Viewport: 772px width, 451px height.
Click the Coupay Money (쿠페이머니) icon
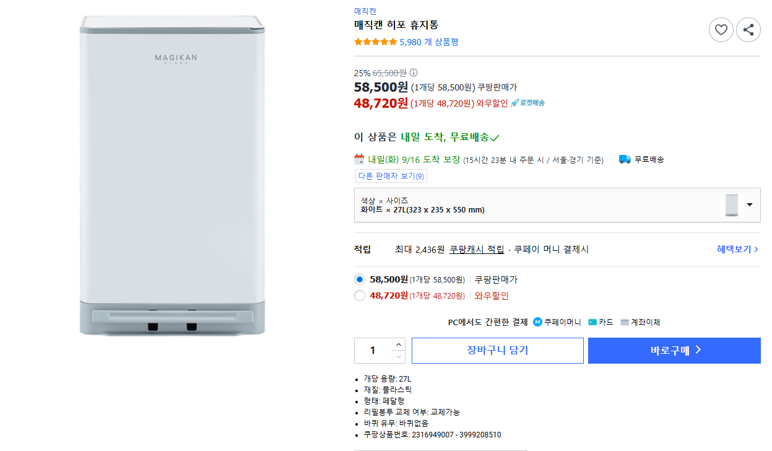tap(537, 322)
